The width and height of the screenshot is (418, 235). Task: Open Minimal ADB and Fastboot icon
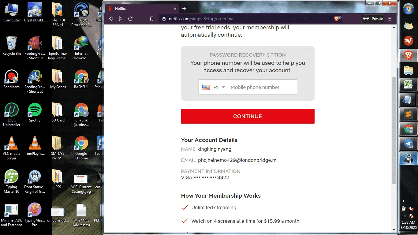click(12, 215)
